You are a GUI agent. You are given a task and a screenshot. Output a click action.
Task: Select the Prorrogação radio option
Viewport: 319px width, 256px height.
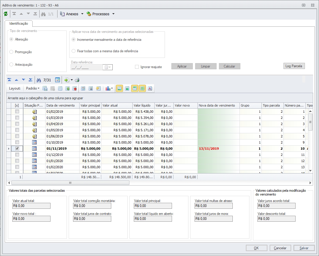11,52
